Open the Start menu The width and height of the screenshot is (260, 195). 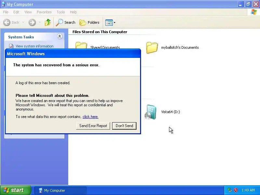(15, 190)
